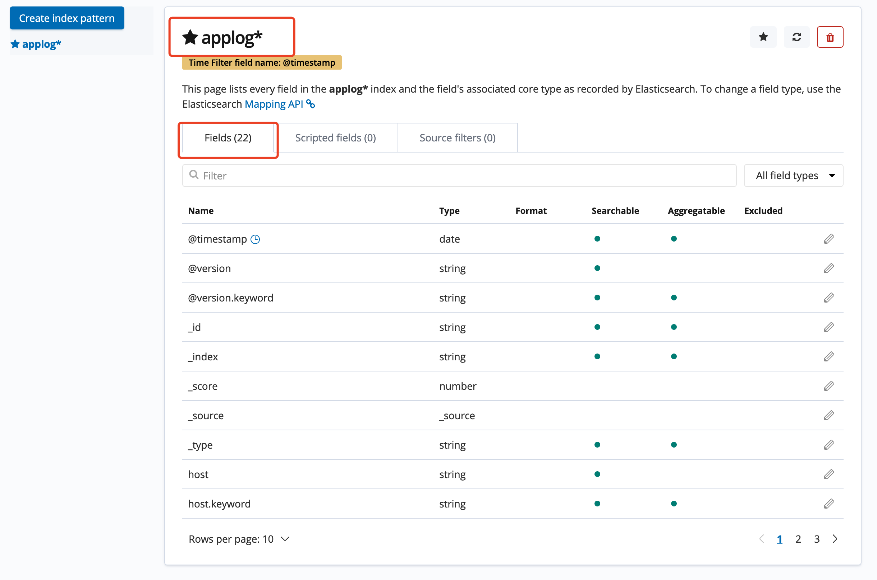Edit the _id field pencil icon
The image size is (877, 580).
click(x=829, y=327)
